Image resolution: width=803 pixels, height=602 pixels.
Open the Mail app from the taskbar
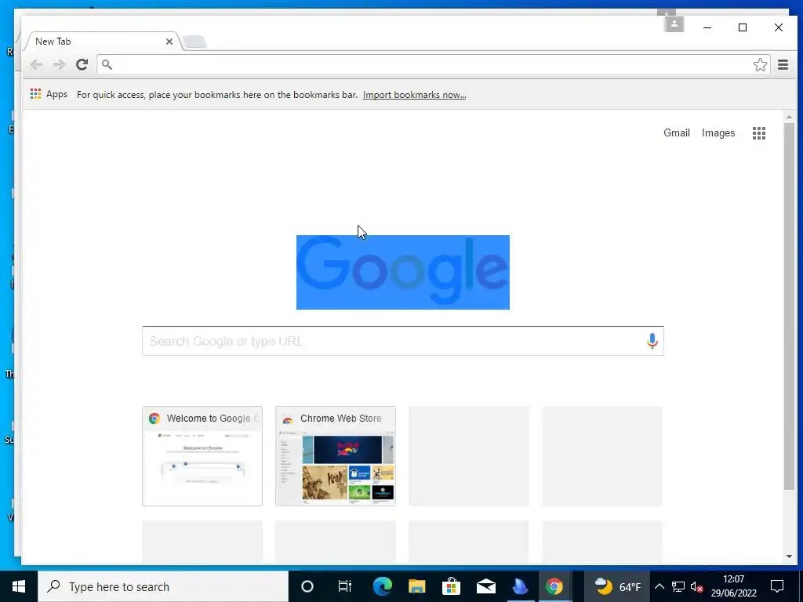[x=485, y=586]
